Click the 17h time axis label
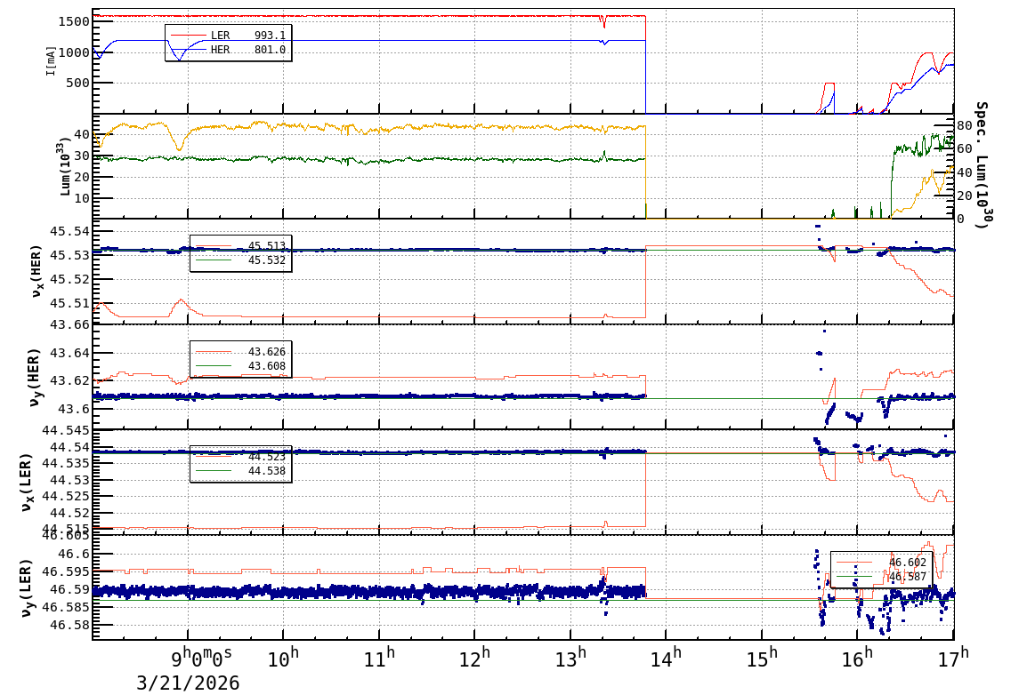The image size is (1027, 695). click(953, 658)
